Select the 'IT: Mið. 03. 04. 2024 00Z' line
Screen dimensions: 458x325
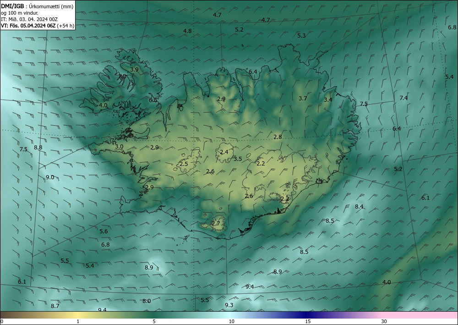click(29, 19)
